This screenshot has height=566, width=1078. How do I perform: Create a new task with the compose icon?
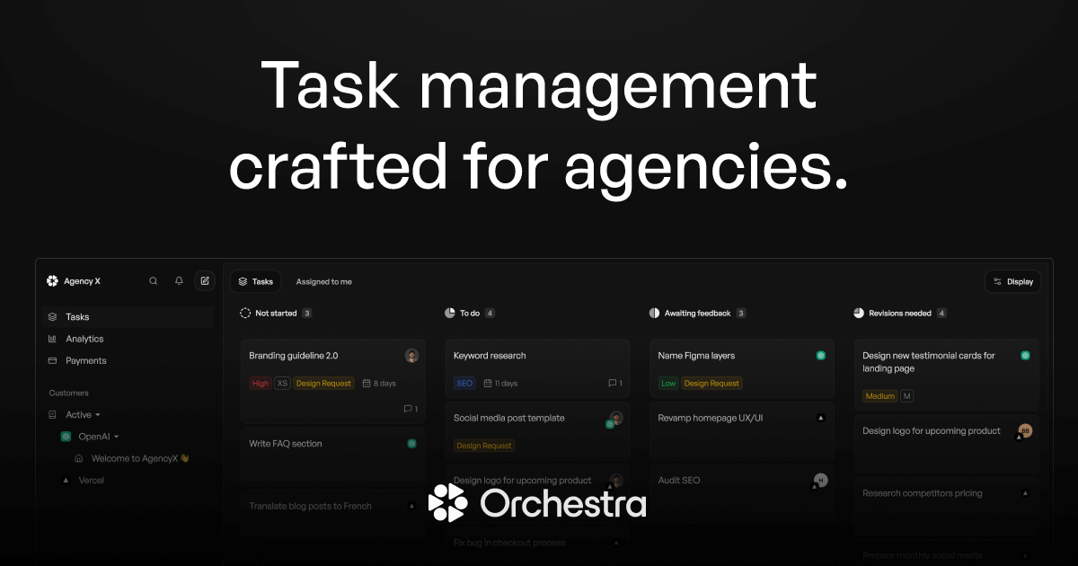[x=205, y=280]
